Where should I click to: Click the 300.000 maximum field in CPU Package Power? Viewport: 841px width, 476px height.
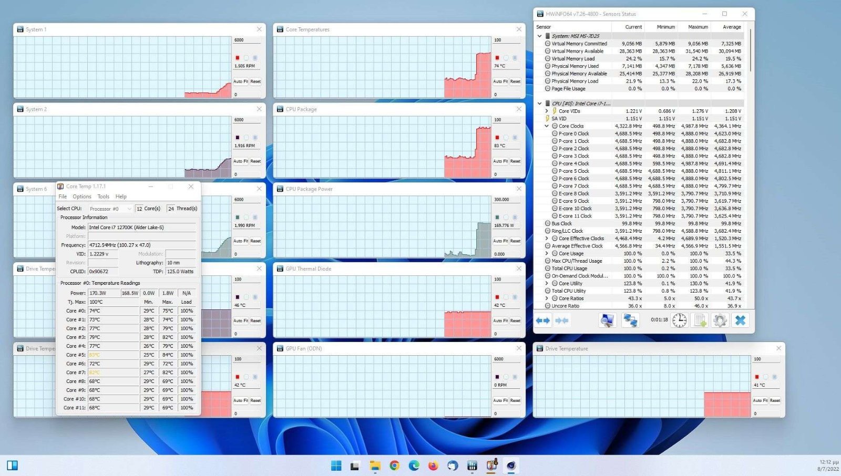coord(507,200)
